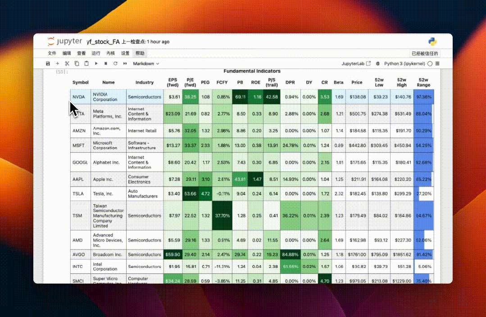Select the 'MSFT' symbol cell
Screen dimensions: 486x317
[81, 145]
